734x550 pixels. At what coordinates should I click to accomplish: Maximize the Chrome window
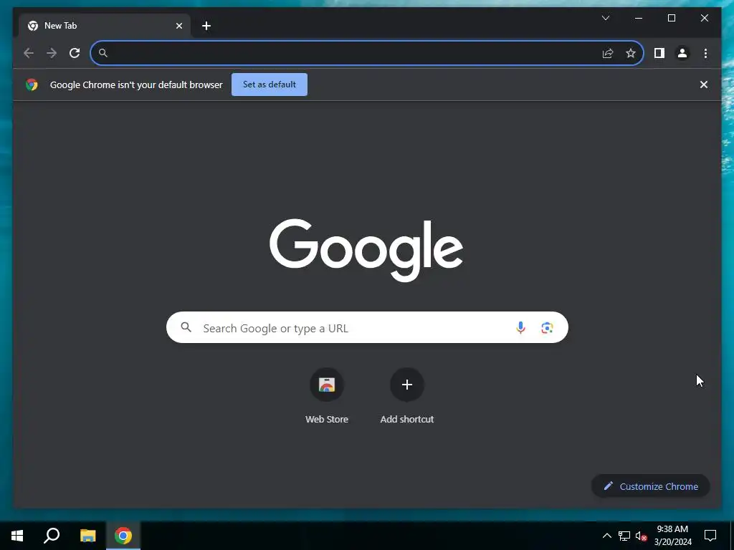(671, 18)
